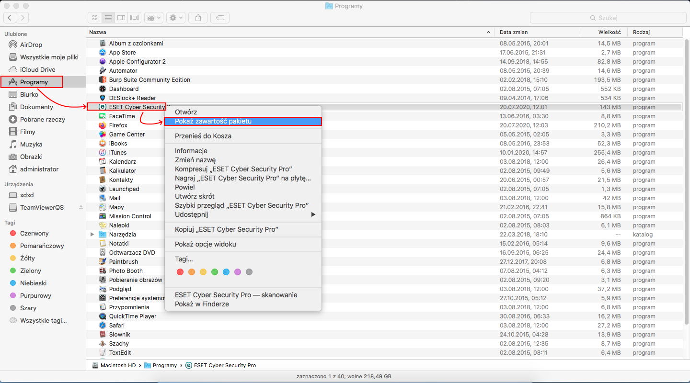690x383 pixels.
Task: Click Macintosh HD in path bar
Action: click(117, 365)
